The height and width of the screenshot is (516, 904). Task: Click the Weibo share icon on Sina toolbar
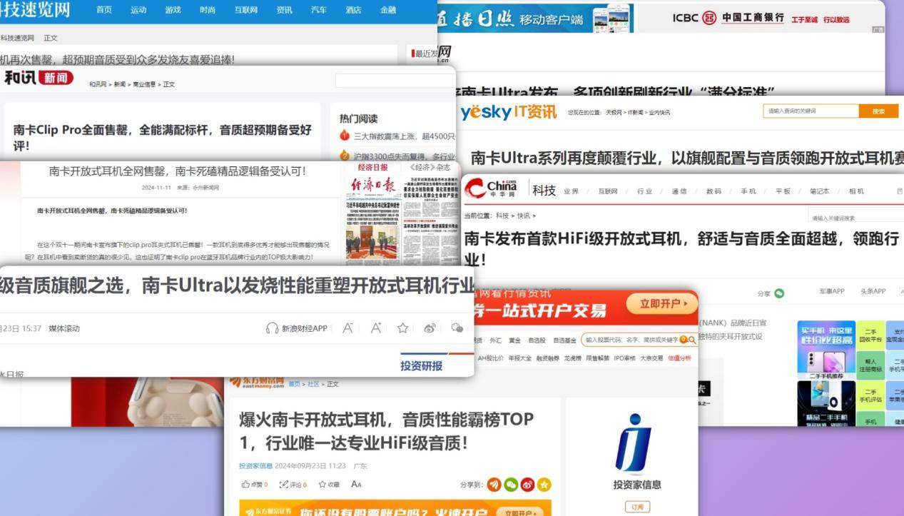point(430,328)
